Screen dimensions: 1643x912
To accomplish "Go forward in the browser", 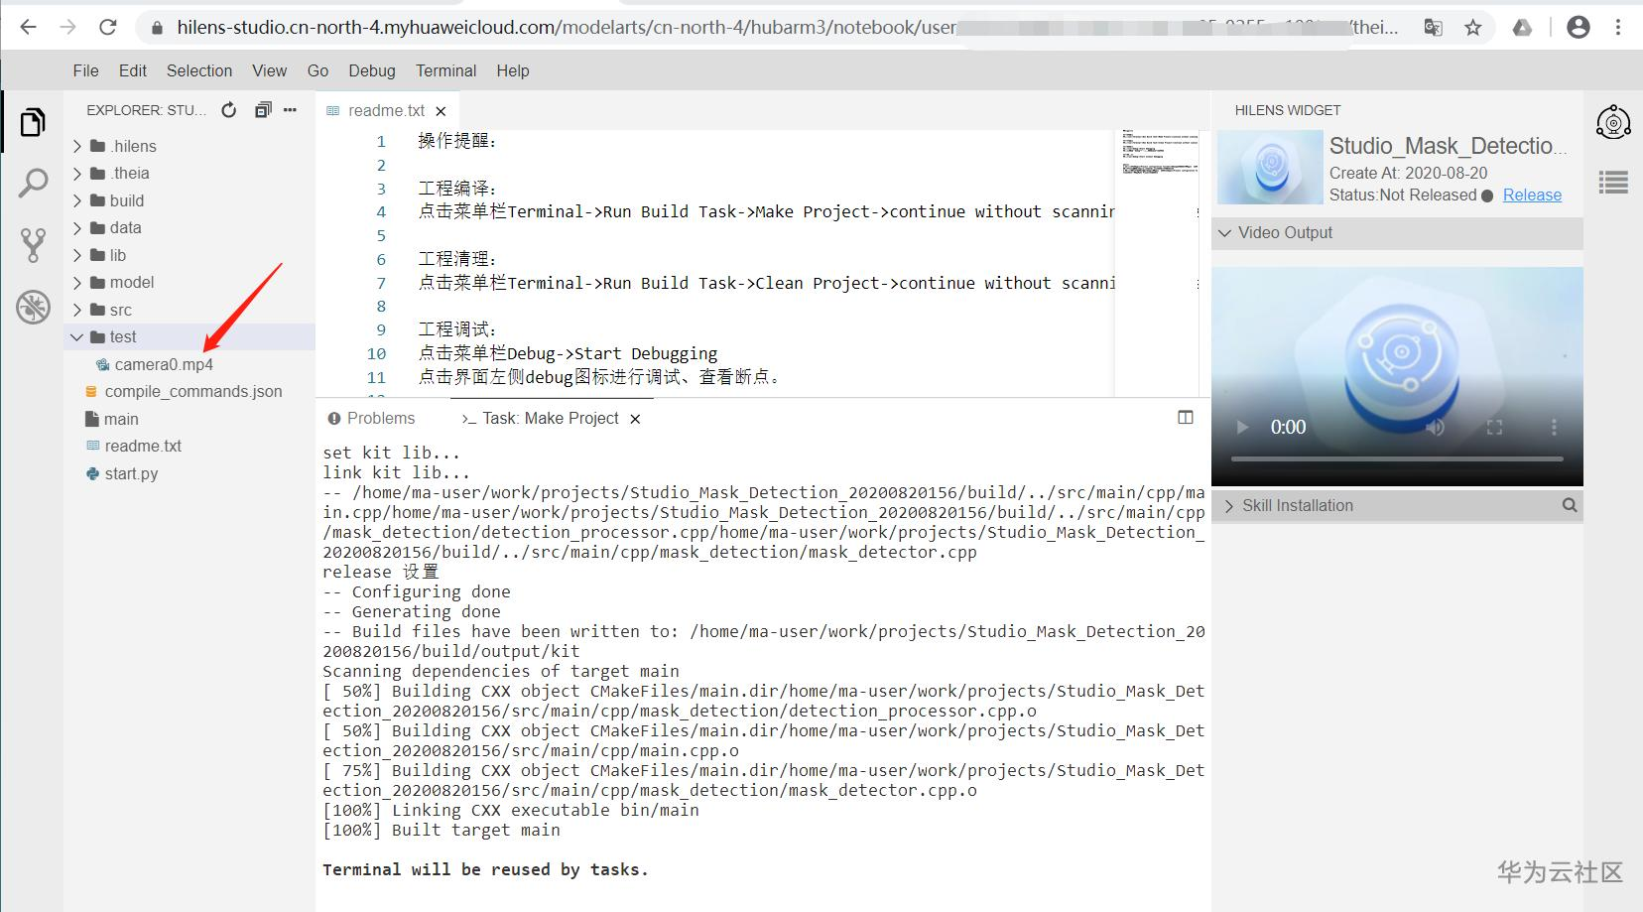I will click(x=67, y=27).
